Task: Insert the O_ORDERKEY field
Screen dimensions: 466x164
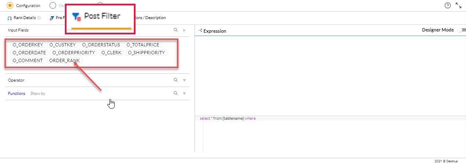Action: (x=28, y=45)
